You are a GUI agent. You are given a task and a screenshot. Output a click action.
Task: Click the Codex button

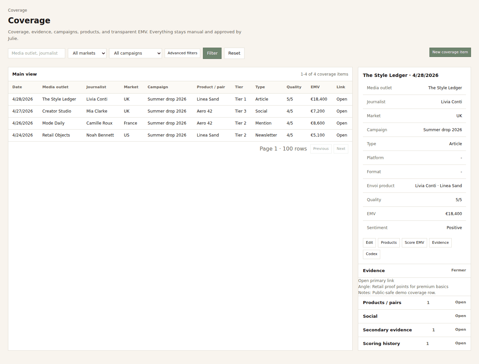[x=372, y=254]
